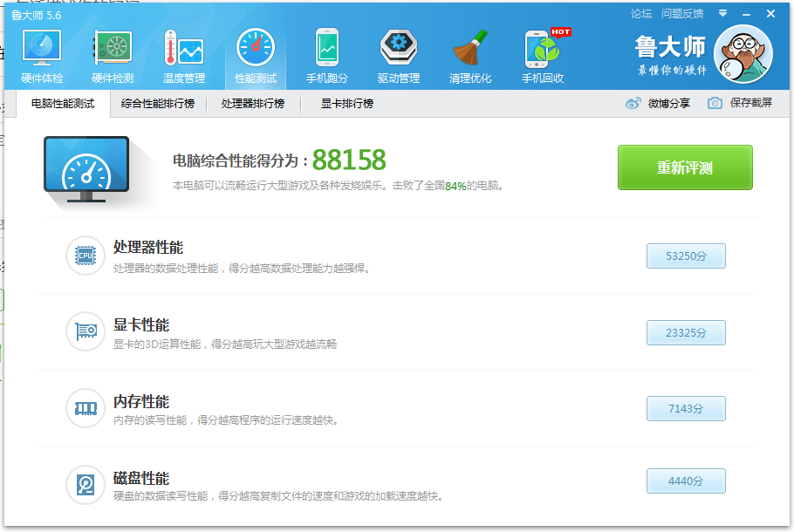Switch to 综合性能排行榜 tab

point(158,104)
